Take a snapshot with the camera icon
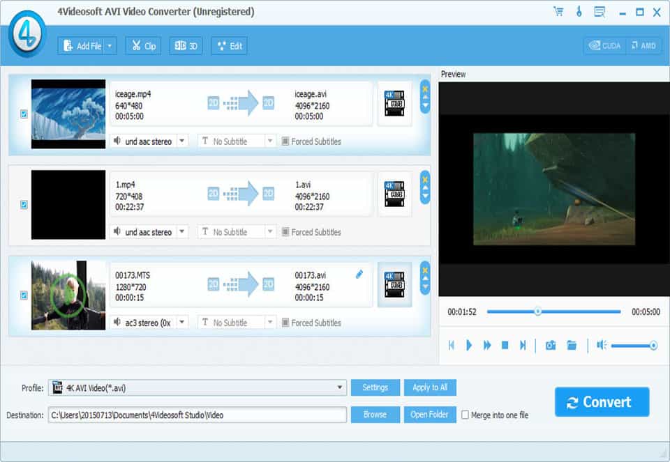This screenshot has width=670, height=462. [x=551, y=345]
